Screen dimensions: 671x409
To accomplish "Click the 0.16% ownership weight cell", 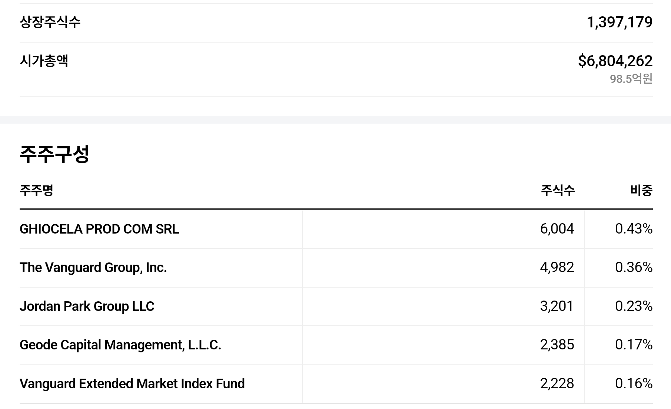I will [634, 383].
